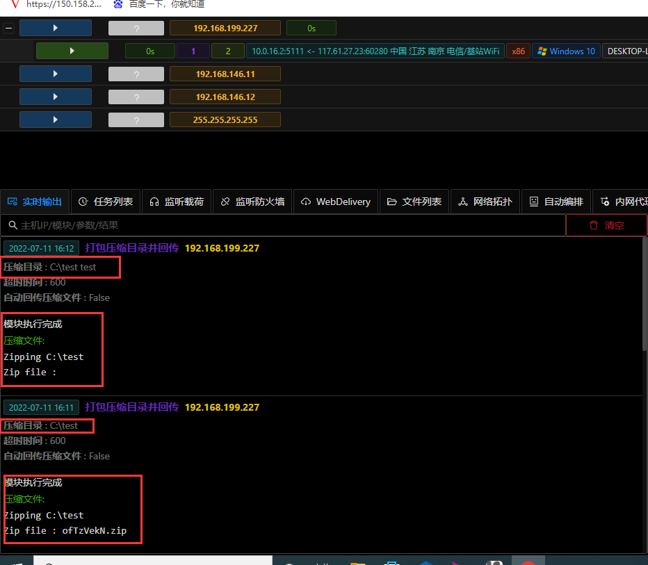The image size is (648, 565).
Task: Focus the 主机IP/模块/参数/结果 search field
Action: click(283, 225)
